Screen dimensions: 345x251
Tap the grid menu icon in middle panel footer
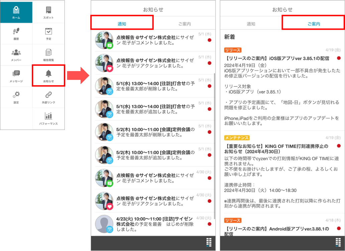(x=209, y=242)
